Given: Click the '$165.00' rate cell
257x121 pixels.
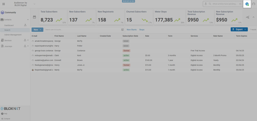Looking at the screenshot, I should [x=149, y=60].
